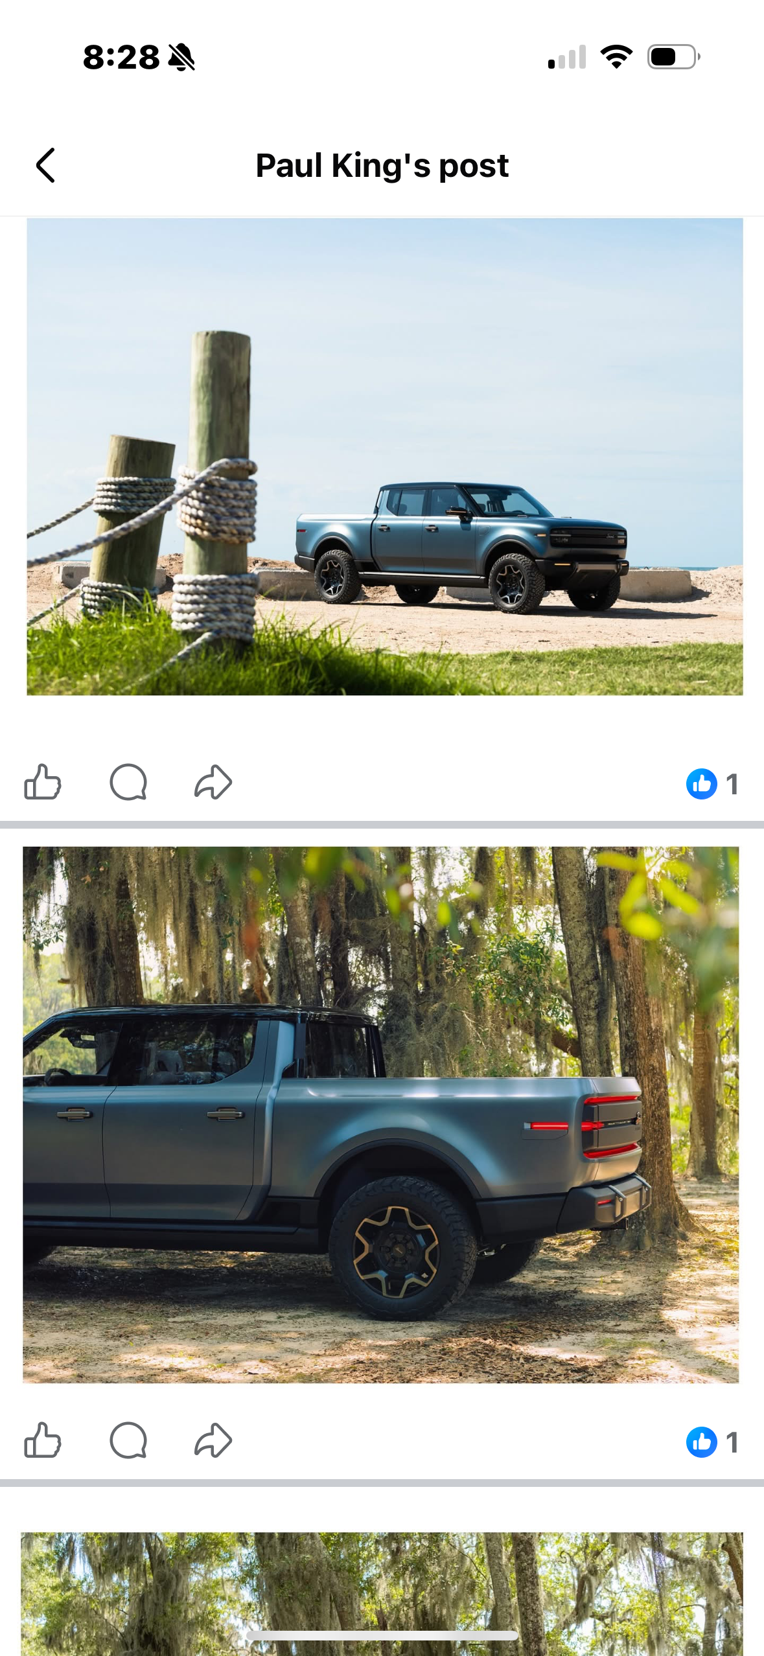Screen dimensions: 764x1656
Task: Tap the Paul King's post title
Action: point(382,166)
